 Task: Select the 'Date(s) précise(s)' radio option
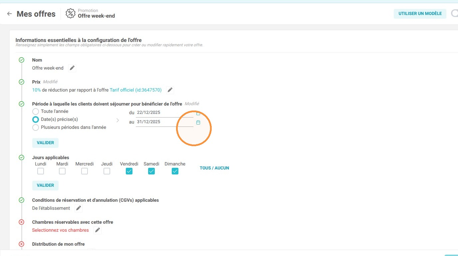click(x=36, y=120)
